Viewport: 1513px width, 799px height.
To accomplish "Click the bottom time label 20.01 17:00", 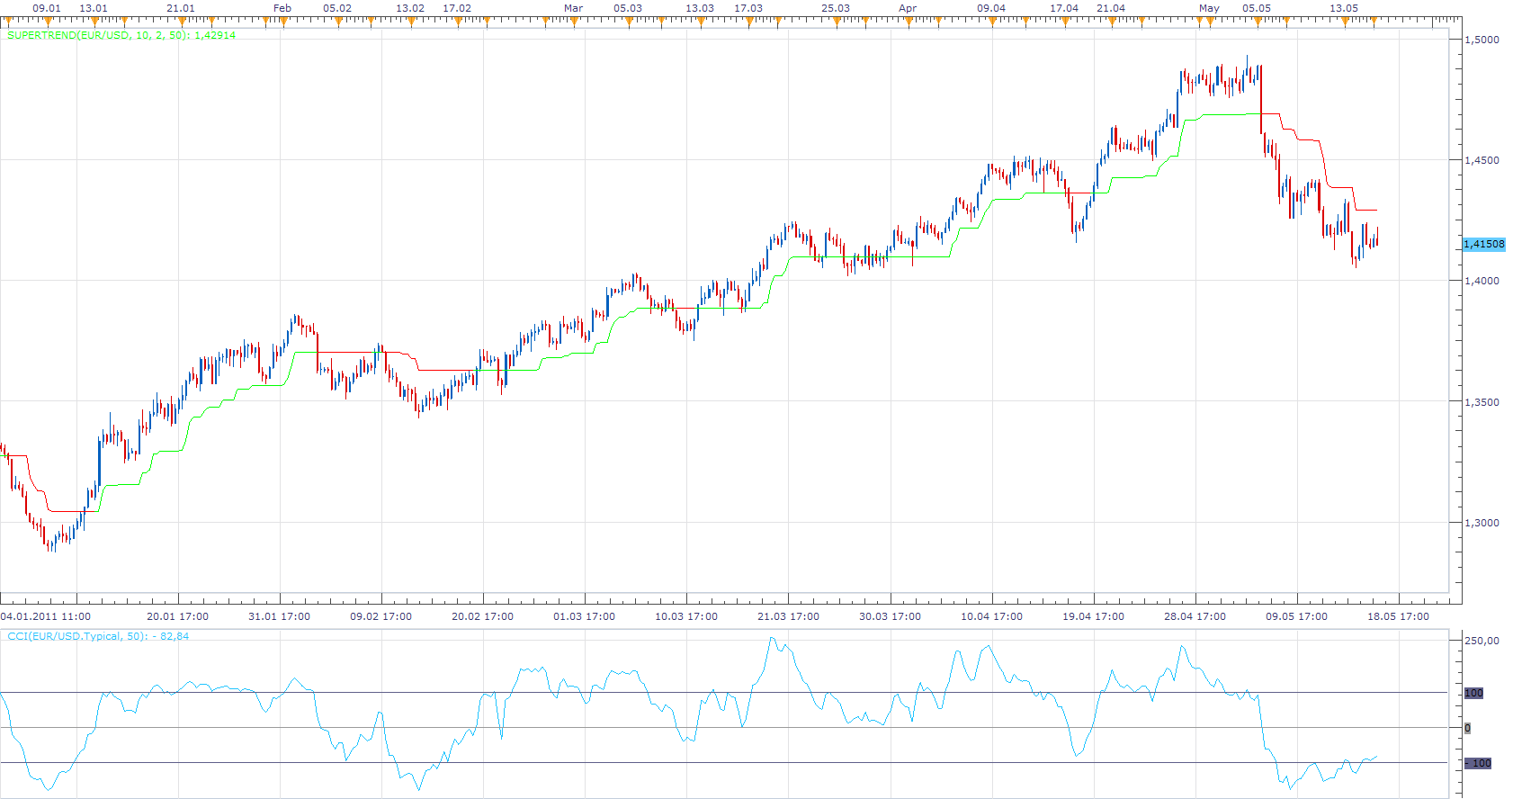I will tap(178, 616).
